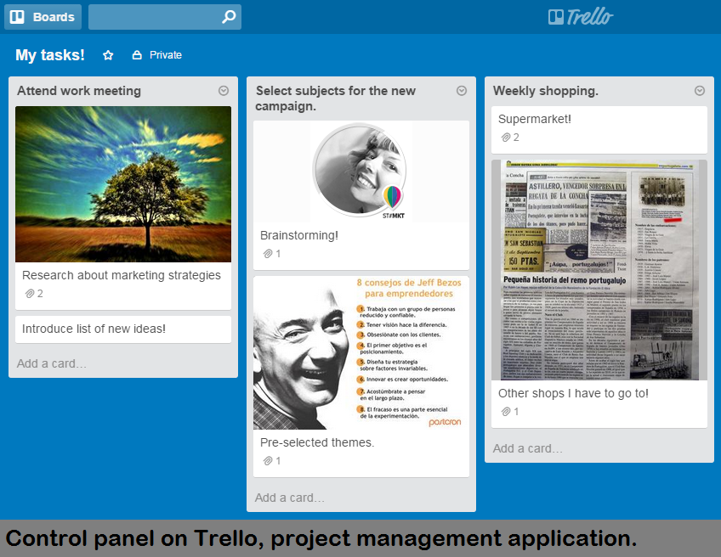Click attachment icon on Pre-selected themes card
Image resolution: width=721 pixels, height=557 pixels.
(268, 461)
